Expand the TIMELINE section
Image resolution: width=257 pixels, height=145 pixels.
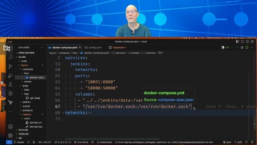24,134
